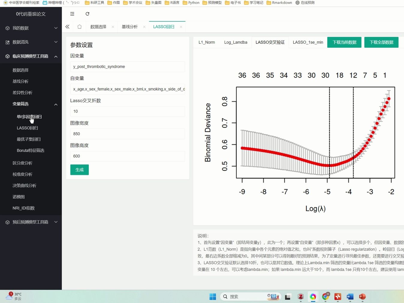
Task: Switch to the 基线分析 tab
Action: coord(129,27)
